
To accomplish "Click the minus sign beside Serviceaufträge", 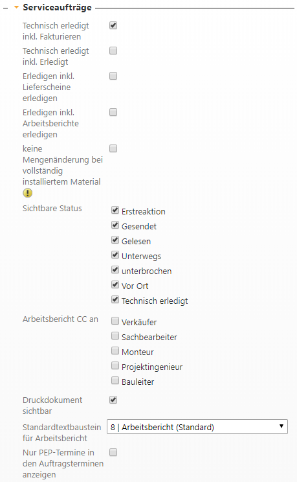I will [x=5, y=8].
